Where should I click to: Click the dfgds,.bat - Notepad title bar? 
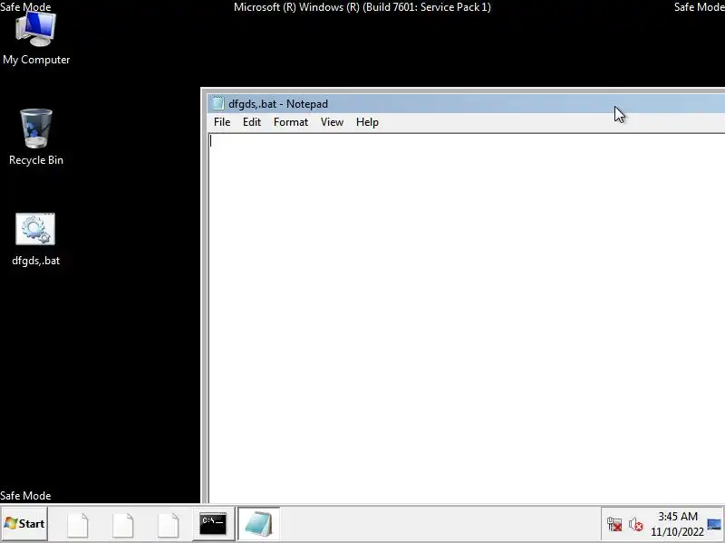[466, 104]
